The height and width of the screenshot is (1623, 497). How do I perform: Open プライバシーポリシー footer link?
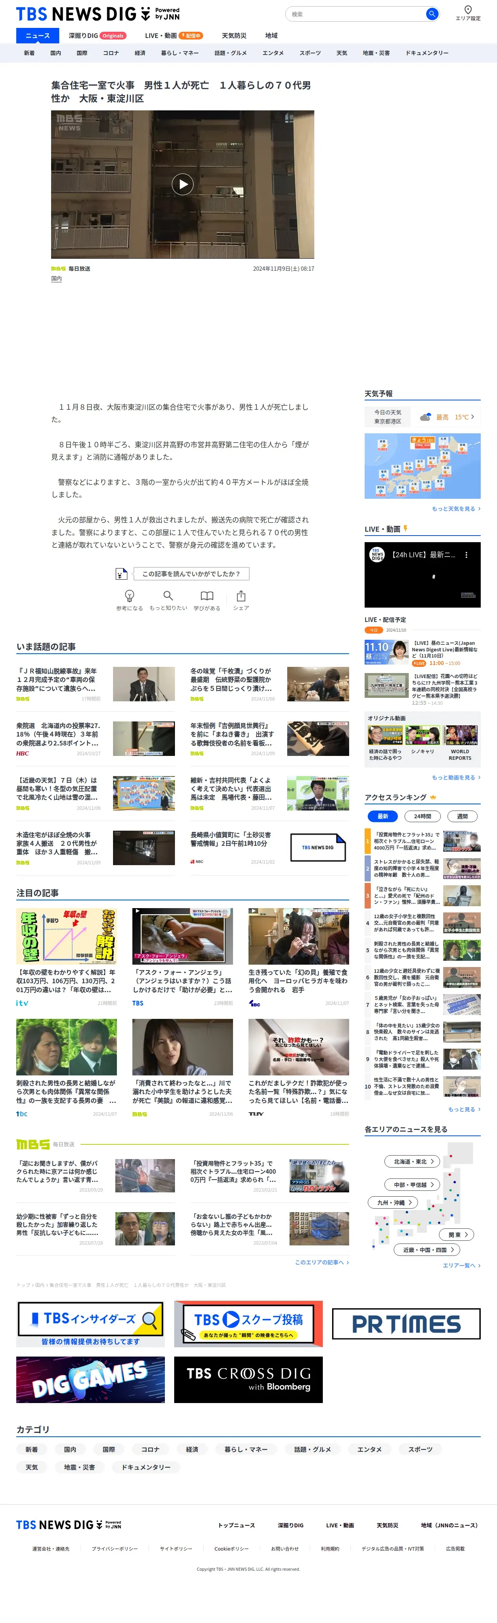point(115,1548)
